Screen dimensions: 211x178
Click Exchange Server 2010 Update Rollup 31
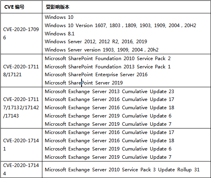[122, 170]
